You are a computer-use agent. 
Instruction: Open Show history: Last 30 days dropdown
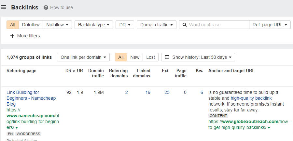pyautogui.click(x=198, y=57)
